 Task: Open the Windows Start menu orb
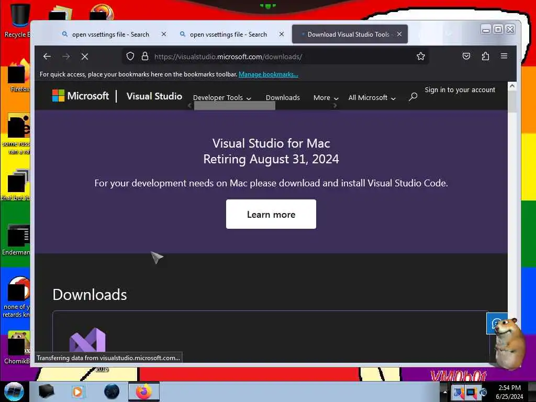14,392
